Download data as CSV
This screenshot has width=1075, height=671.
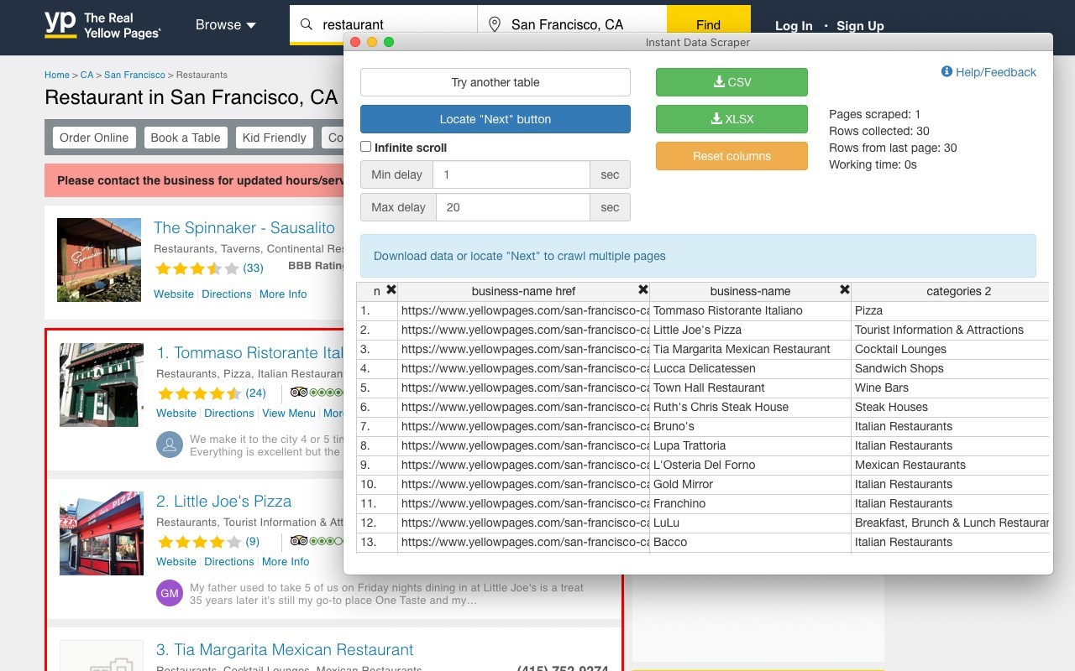[732, 82]
